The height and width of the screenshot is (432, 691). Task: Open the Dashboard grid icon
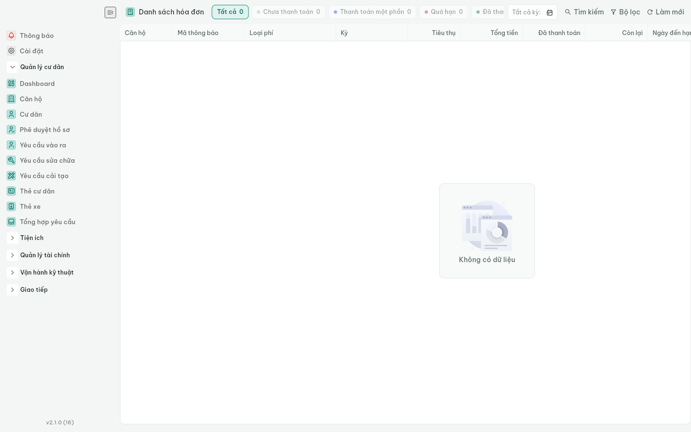(12, 84)
